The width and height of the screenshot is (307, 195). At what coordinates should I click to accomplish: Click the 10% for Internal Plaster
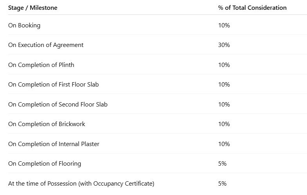tap(224, 144)
